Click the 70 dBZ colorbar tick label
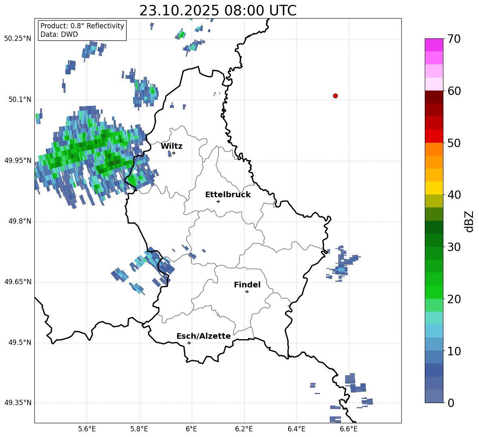 [x=454, y=39]
